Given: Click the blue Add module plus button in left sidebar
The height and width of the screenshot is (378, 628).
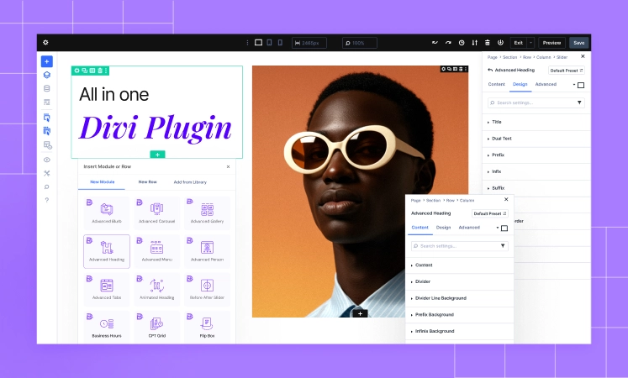Looking at the screenshot, I should tap(47, 61).
